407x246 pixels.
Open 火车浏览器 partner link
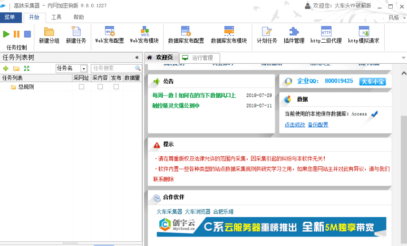click(197, 211)
